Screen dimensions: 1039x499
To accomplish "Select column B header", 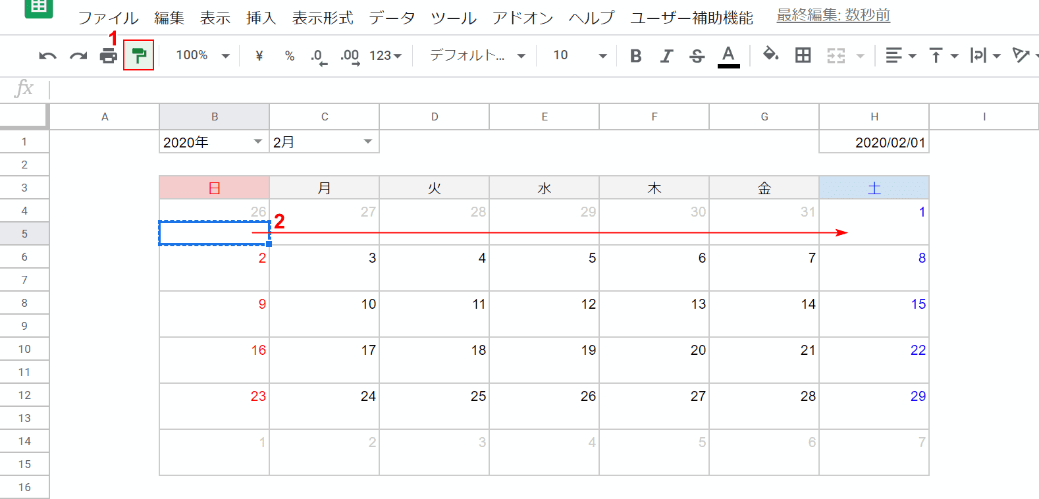I will 215,117.
